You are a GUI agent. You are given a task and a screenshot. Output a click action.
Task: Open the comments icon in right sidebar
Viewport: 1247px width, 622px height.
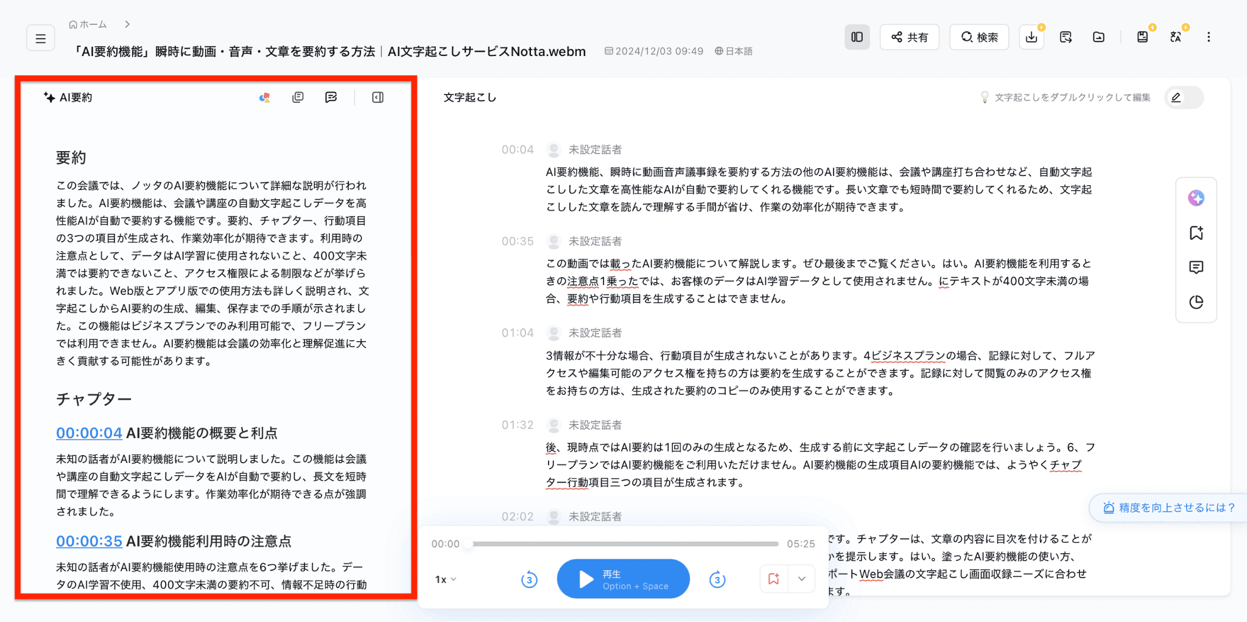(x=1196, y=267)
